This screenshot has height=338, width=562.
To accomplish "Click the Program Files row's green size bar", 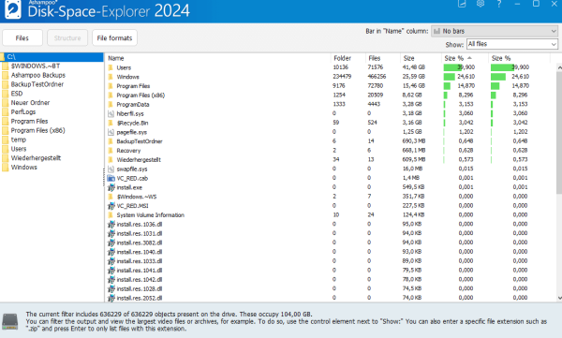I will click(x=447, y=85).
